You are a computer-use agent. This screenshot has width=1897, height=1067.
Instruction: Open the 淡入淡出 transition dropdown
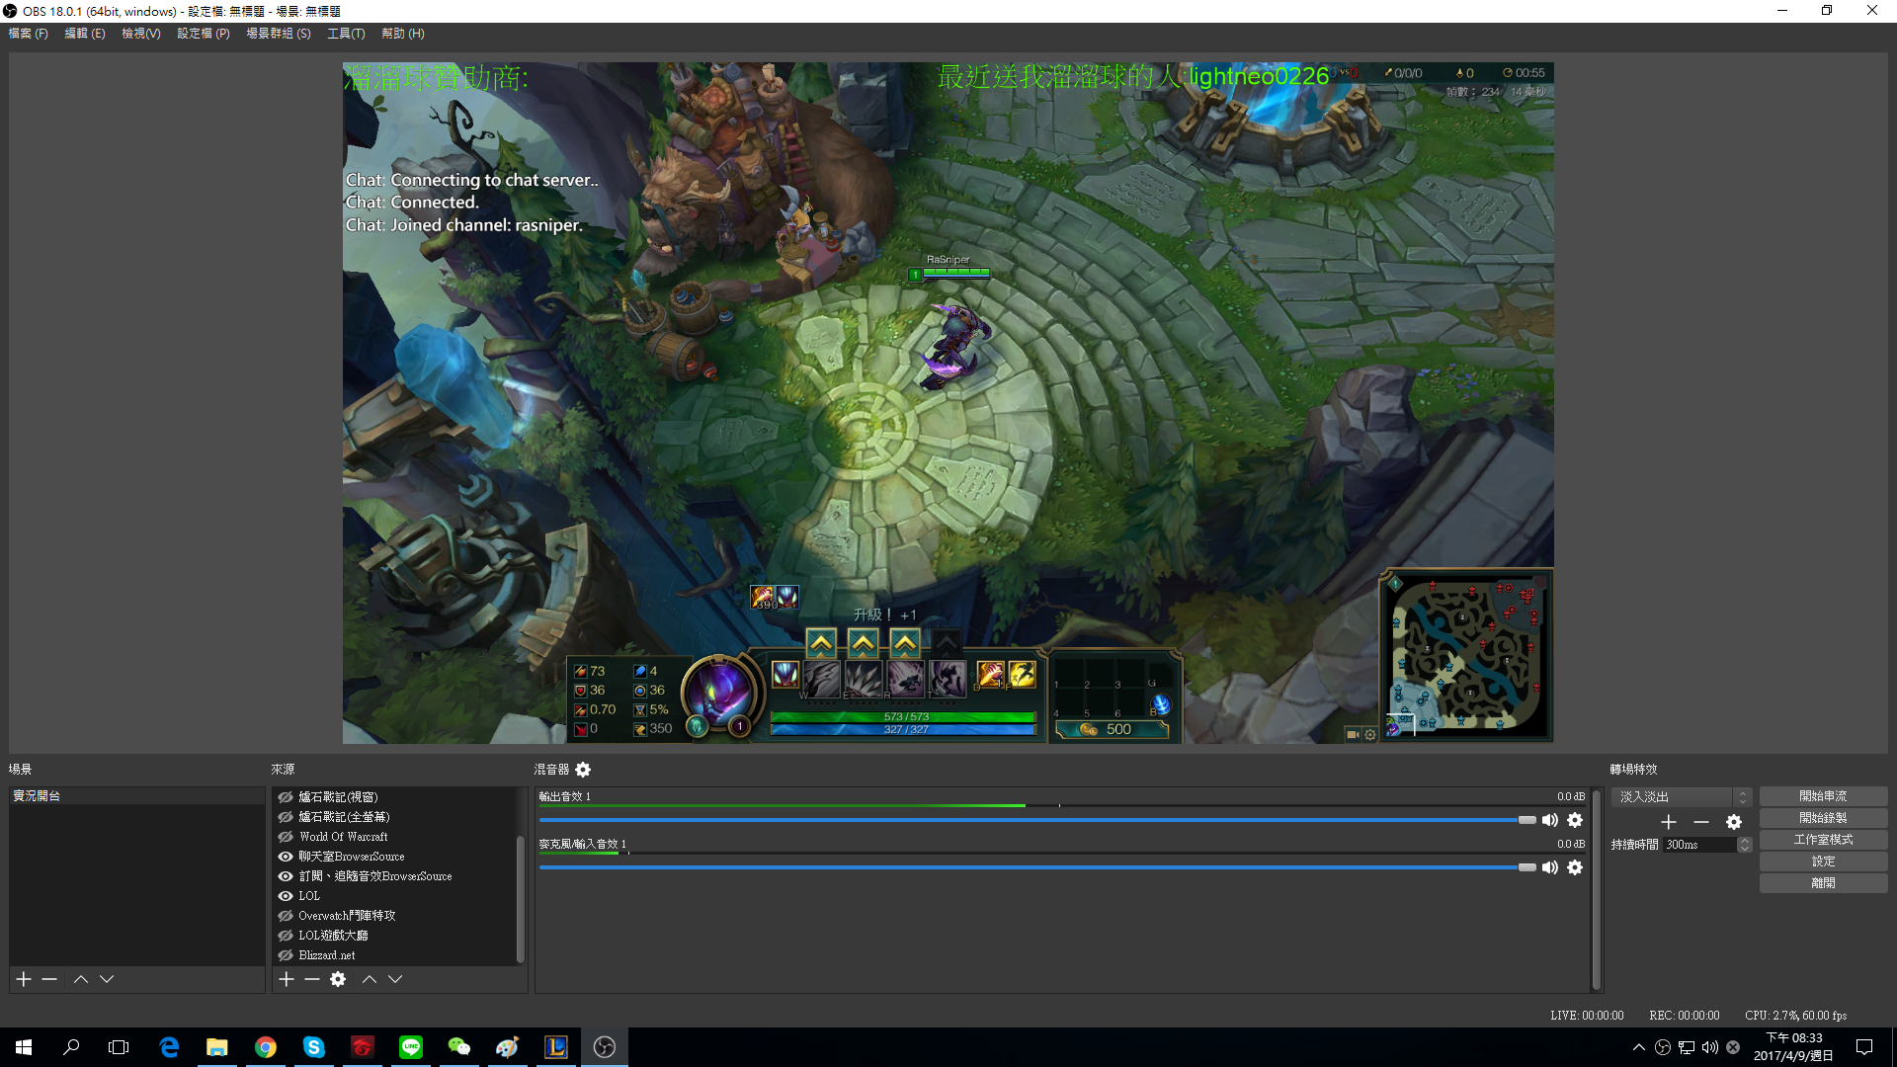click(x=1682, y=796)
